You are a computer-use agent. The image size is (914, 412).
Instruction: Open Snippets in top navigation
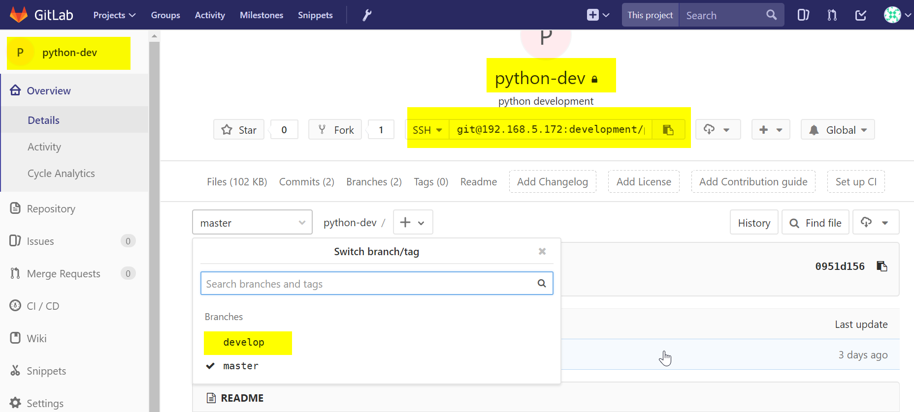pyautogui.click(x=315, y=15)
